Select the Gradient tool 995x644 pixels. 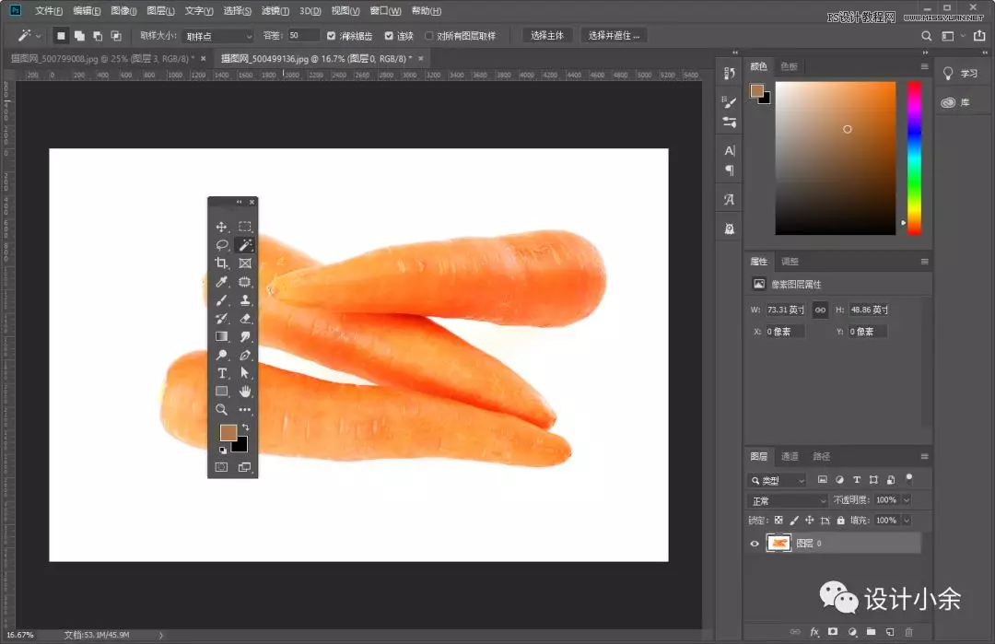pos(221,336)
